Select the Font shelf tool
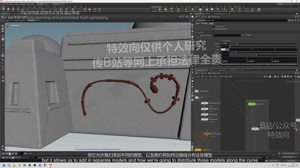The image size is (300, 168). (67, 9)
